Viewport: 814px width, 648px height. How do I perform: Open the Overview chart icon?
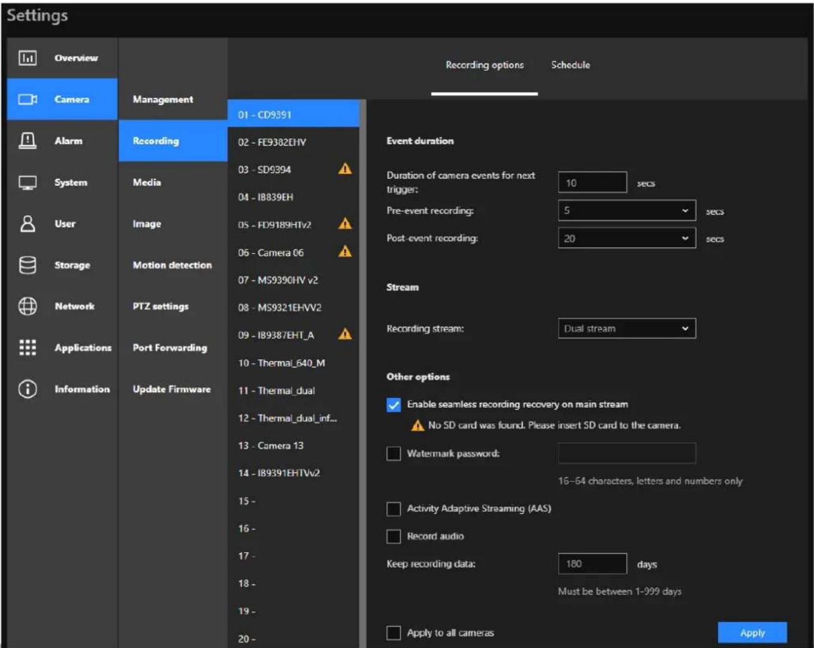[x=28, y=58]
